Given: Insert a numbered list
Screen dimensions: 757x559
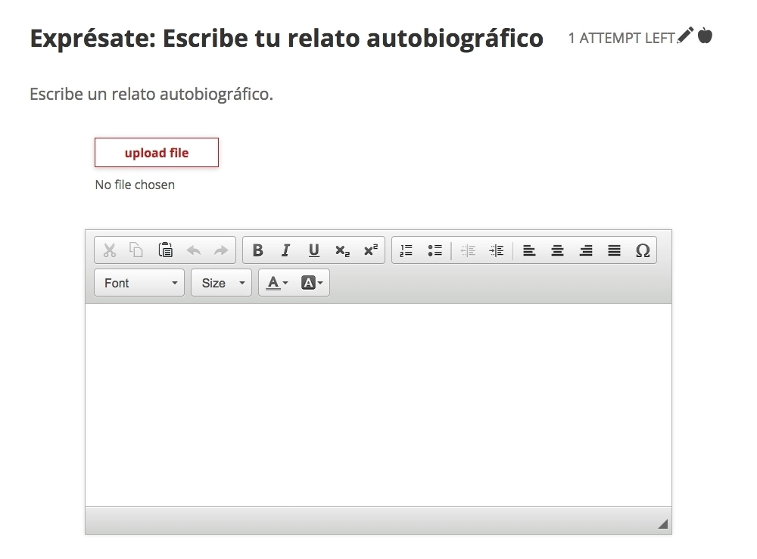Looking at the screenshot, I should [407, 250].
